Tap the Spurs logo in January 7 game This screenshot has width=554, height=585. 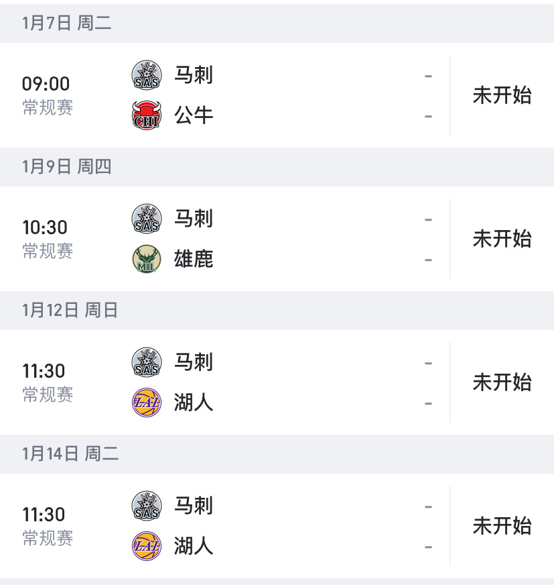(x=147, y=75)
